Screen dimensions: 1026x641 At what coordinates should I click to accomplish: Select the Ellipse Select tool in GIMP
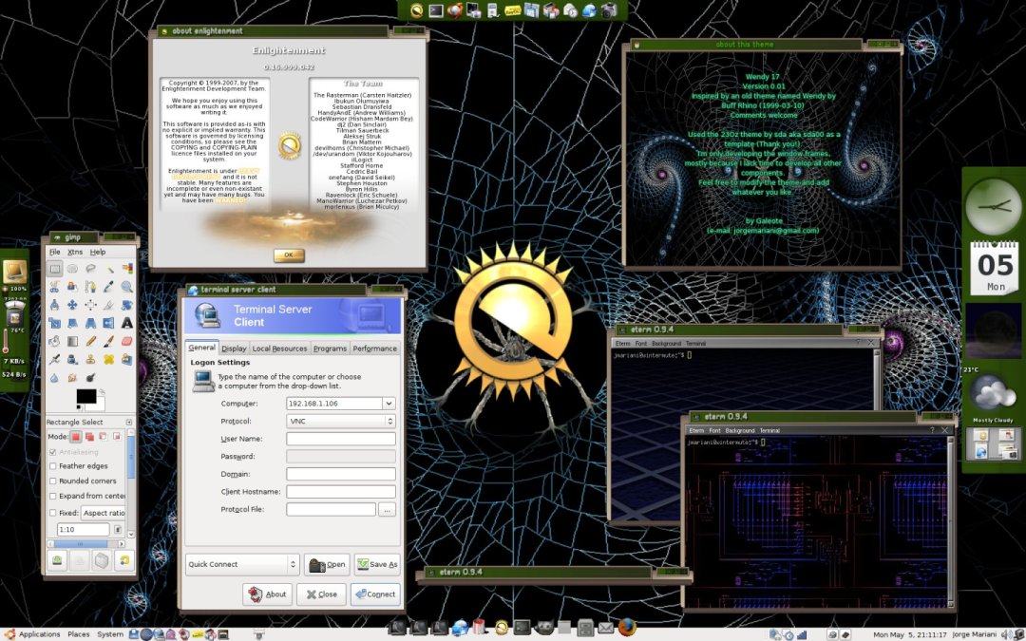click(72, 269)
